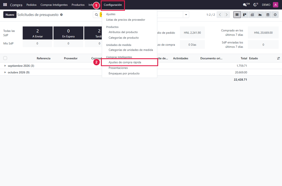The height and width of the screenshot is (186, 282).
Task: Open Configuración menu
Action: pos(113,5)
